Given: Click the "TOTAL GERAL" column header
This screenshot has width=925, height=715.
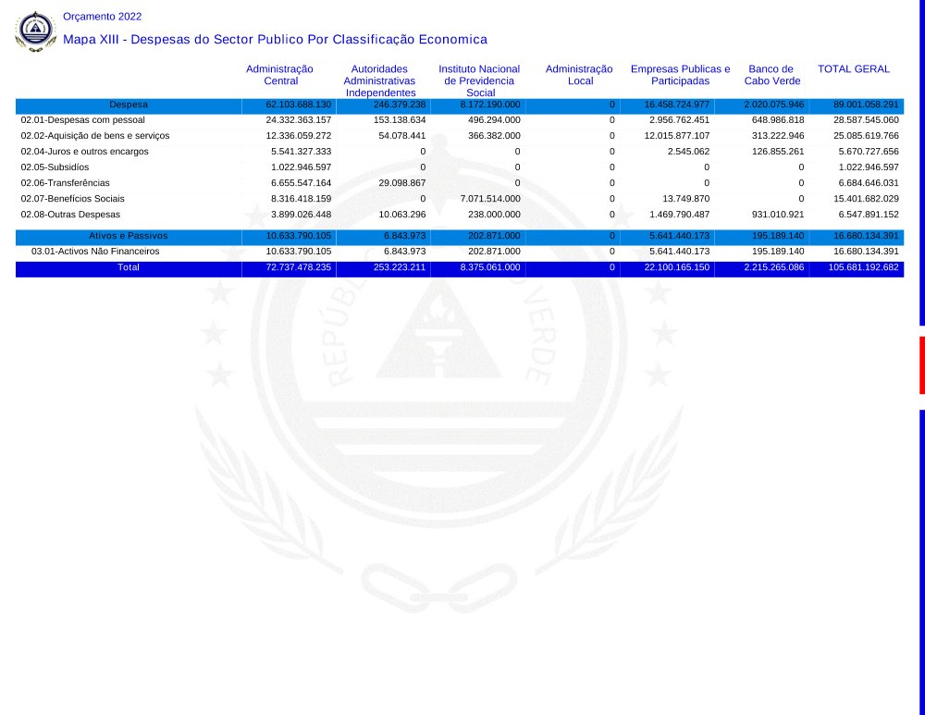Looking at the screenshot, I should click(854, 69).
